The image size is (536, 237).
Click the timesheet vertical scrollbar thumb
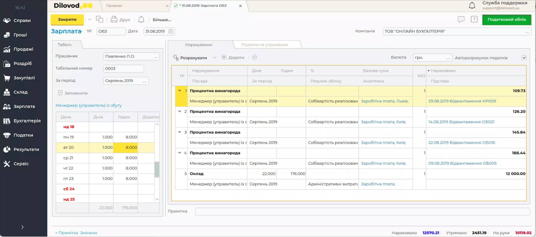157,169
